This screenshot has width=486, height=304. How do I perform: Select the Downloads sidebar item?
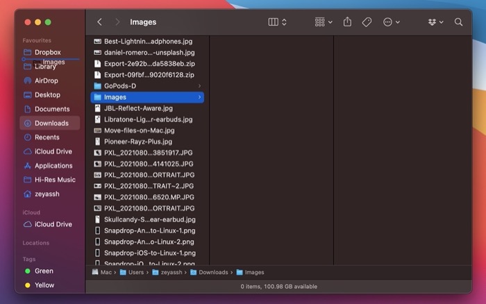[x=51, y=123]
